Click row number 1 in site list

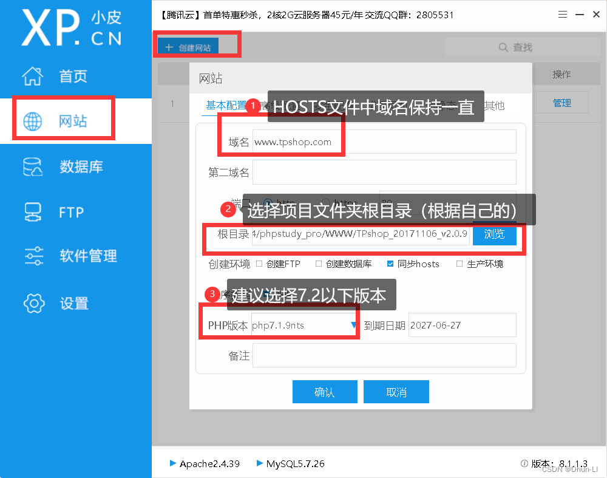point(172,104)
